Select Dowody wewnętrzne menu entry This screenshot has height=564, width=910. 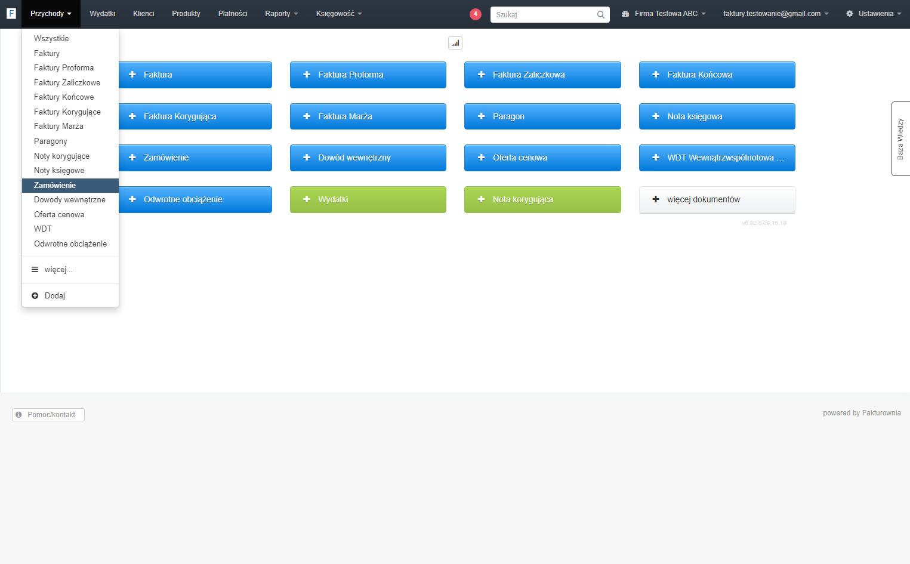tap(70, 200)
